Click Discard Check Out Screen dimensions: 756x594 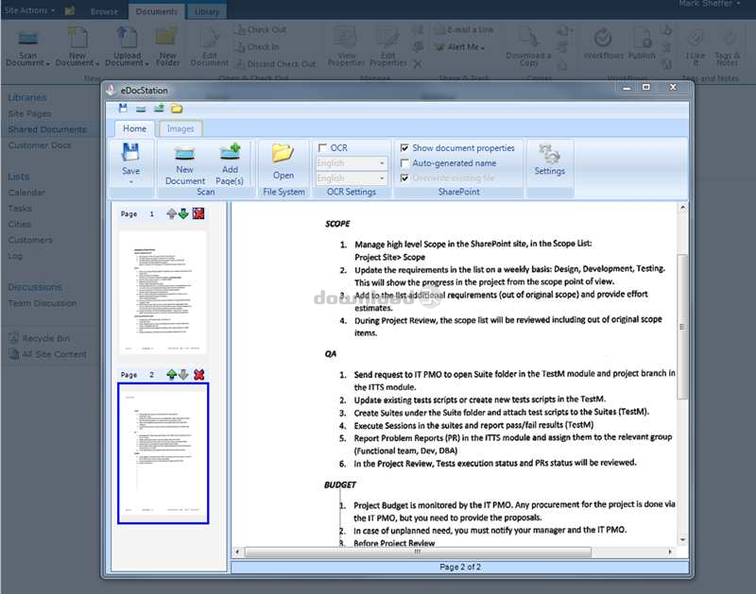pos(275,64)
